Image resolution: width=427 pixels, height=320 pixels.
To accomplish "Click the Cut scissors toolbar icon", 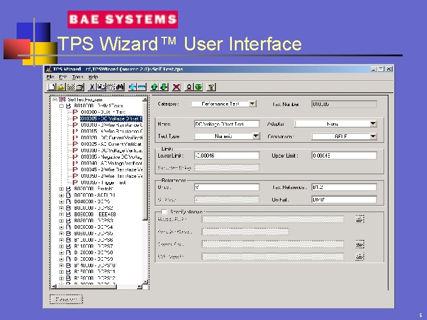I will [x=93, y=87].
